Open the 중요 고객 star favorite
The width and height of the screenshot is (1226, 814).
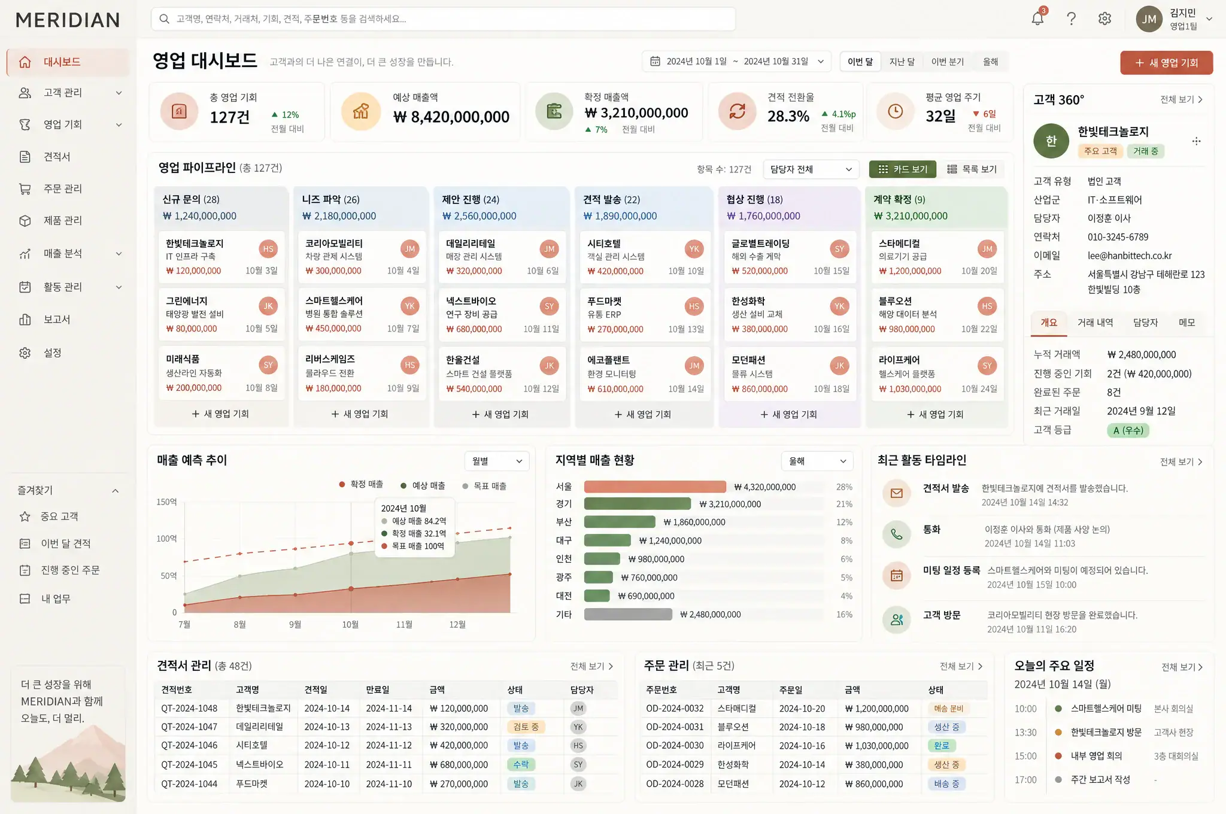click(x=25, y=516)
